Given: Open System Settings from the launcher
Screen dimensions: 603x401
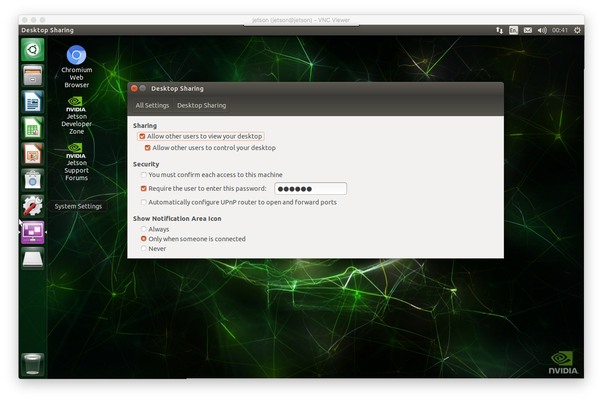Looking at the screenshot, I should pos(32,205).
